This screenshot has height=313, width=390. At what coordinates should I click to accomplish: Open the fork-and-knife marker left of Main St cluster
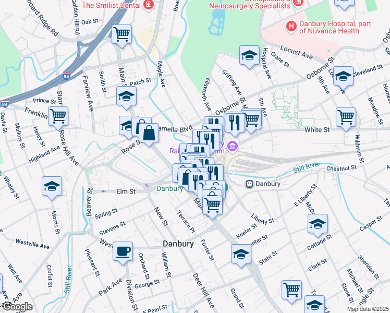[198, 183]
